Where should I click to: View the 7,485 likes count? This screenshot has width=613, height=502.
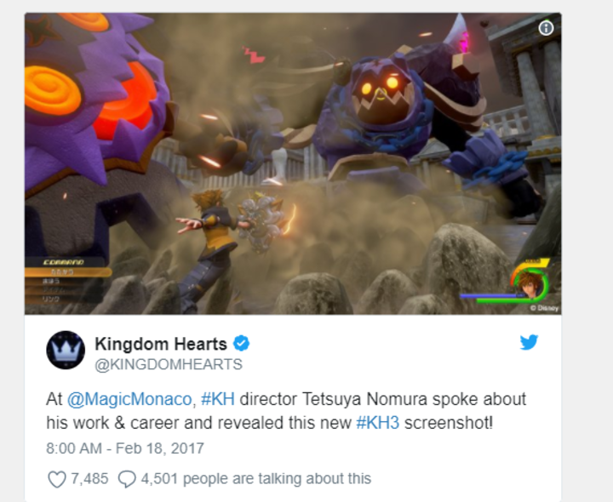click(89, 478)
